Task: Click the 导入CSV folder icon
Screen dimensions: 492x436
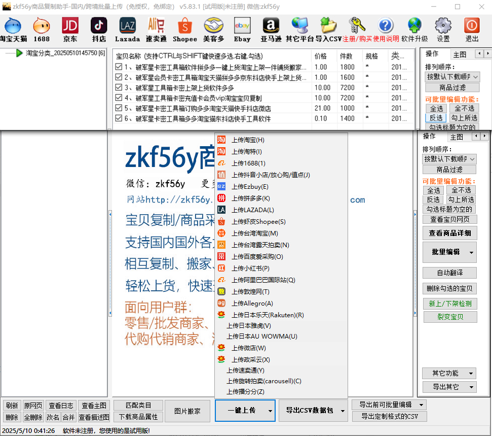Action: tap(328, 29)
